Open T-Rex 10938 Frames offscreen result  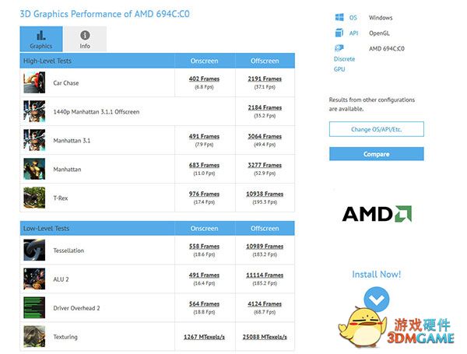coord(265,195)
